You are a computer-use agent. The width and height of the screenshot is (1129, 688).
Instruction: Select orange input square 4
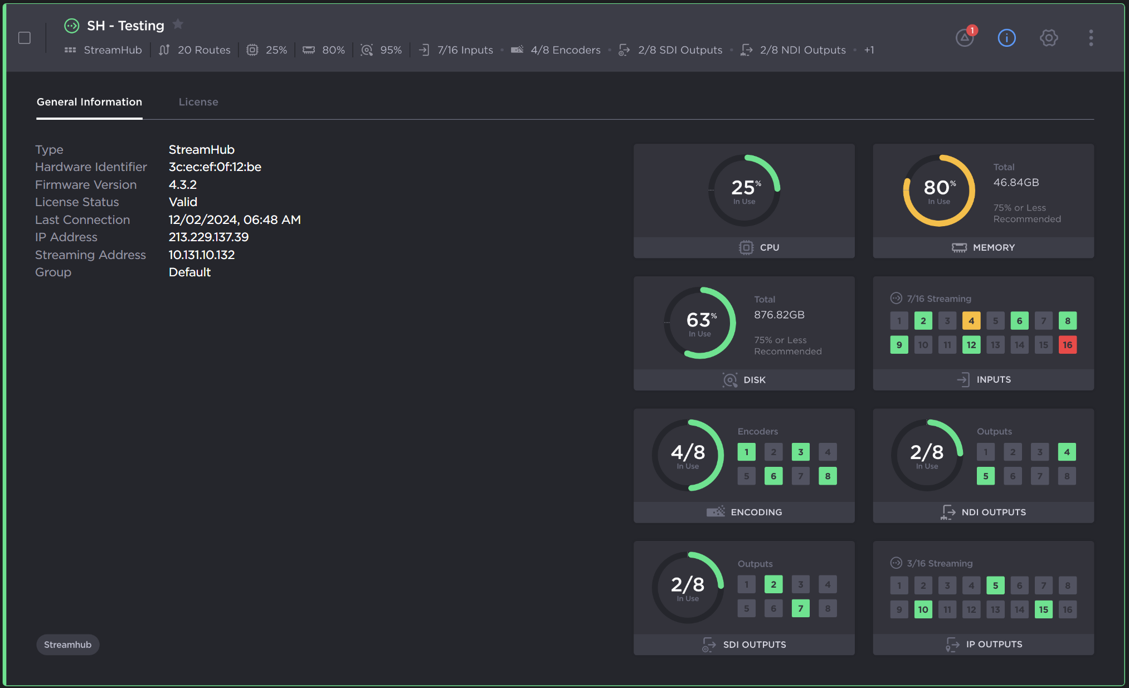(971, 321)
